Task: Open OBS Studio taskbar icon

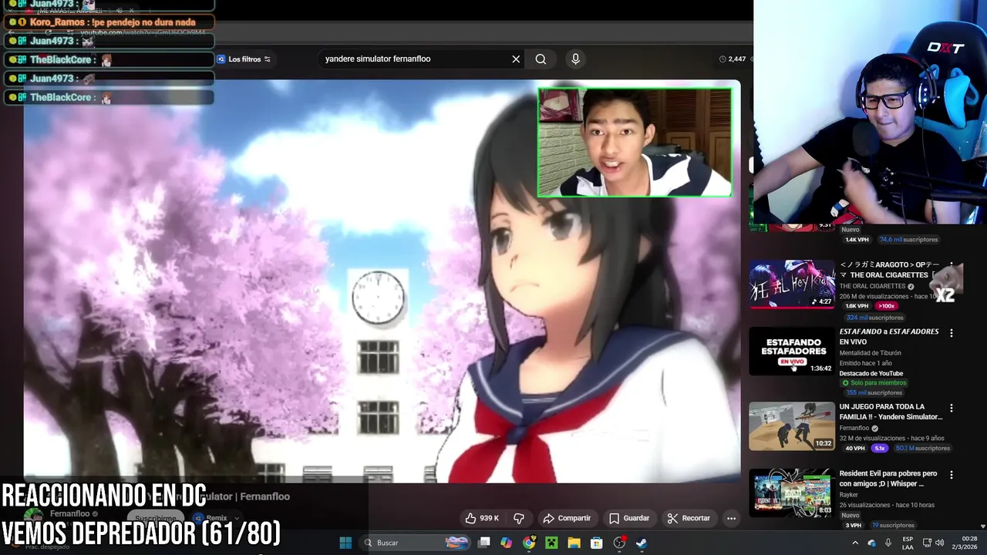Action: (619, 543)
